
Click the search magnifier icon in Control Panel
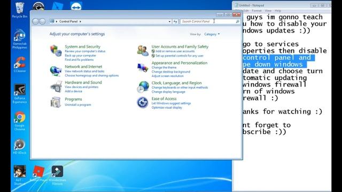[237, 21]
